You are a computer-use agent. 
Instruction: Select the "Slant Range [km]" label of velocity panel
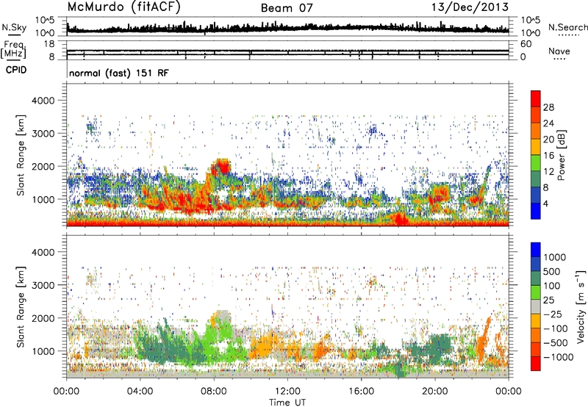(21, 307)
